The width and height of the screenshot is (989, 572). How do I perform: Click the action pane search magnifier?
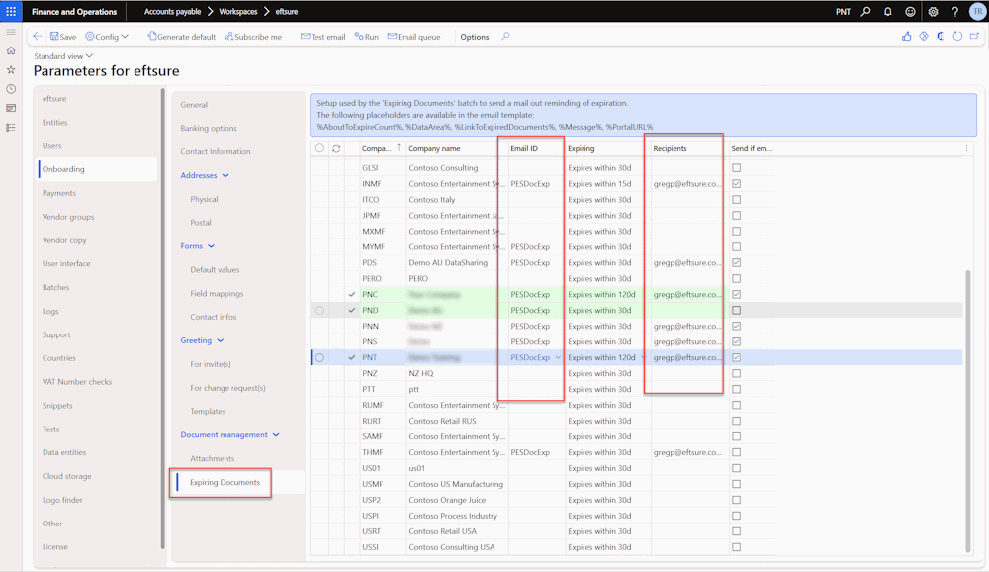(505, 36)
